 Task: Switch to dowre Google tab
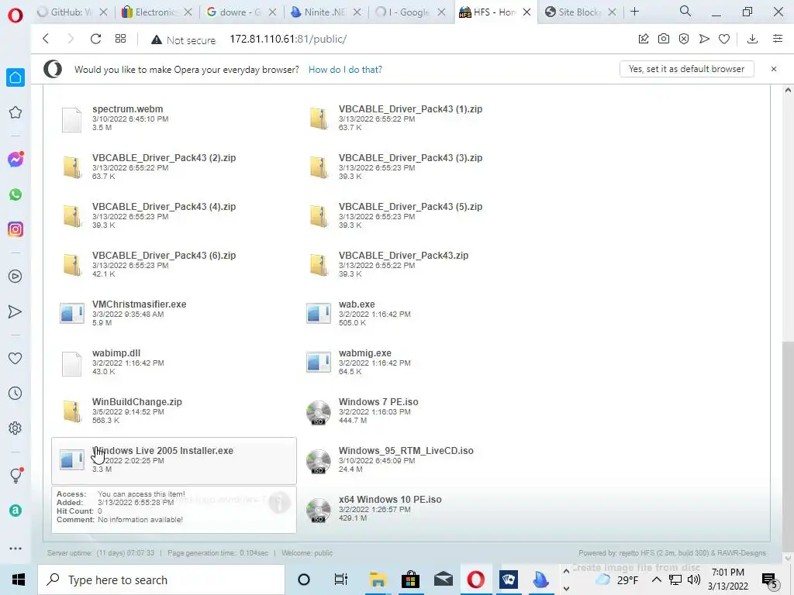tap(242, 12)
